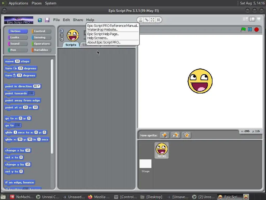Choose new sprite from file
The height and width of the screenshot is (200, 266).
[175, 135]
